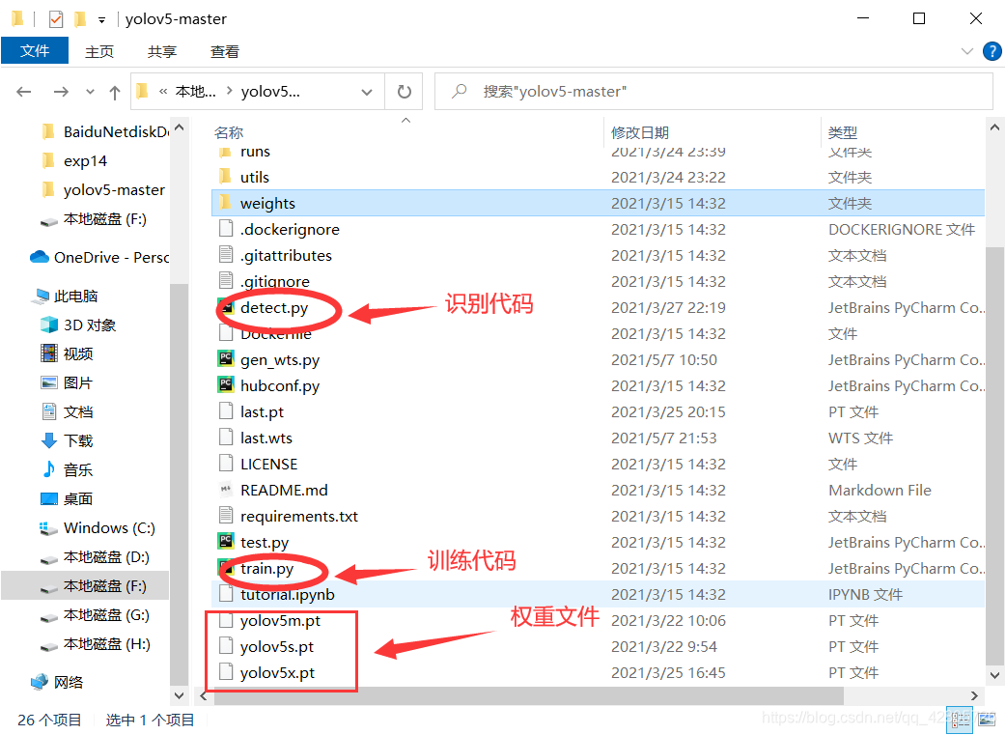1006x735 pixels.
Task: Select the .gitignore file icon
Action: point(226,281)
